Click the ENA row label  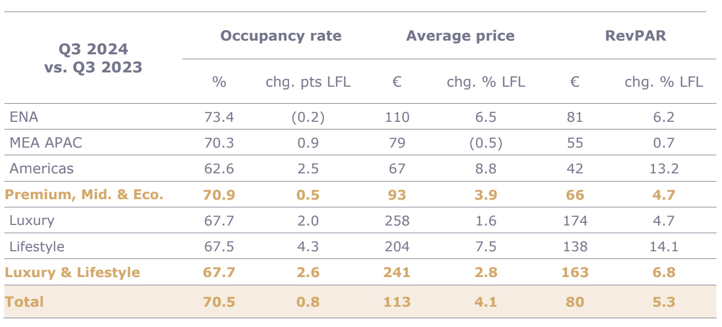coord(24,117)
